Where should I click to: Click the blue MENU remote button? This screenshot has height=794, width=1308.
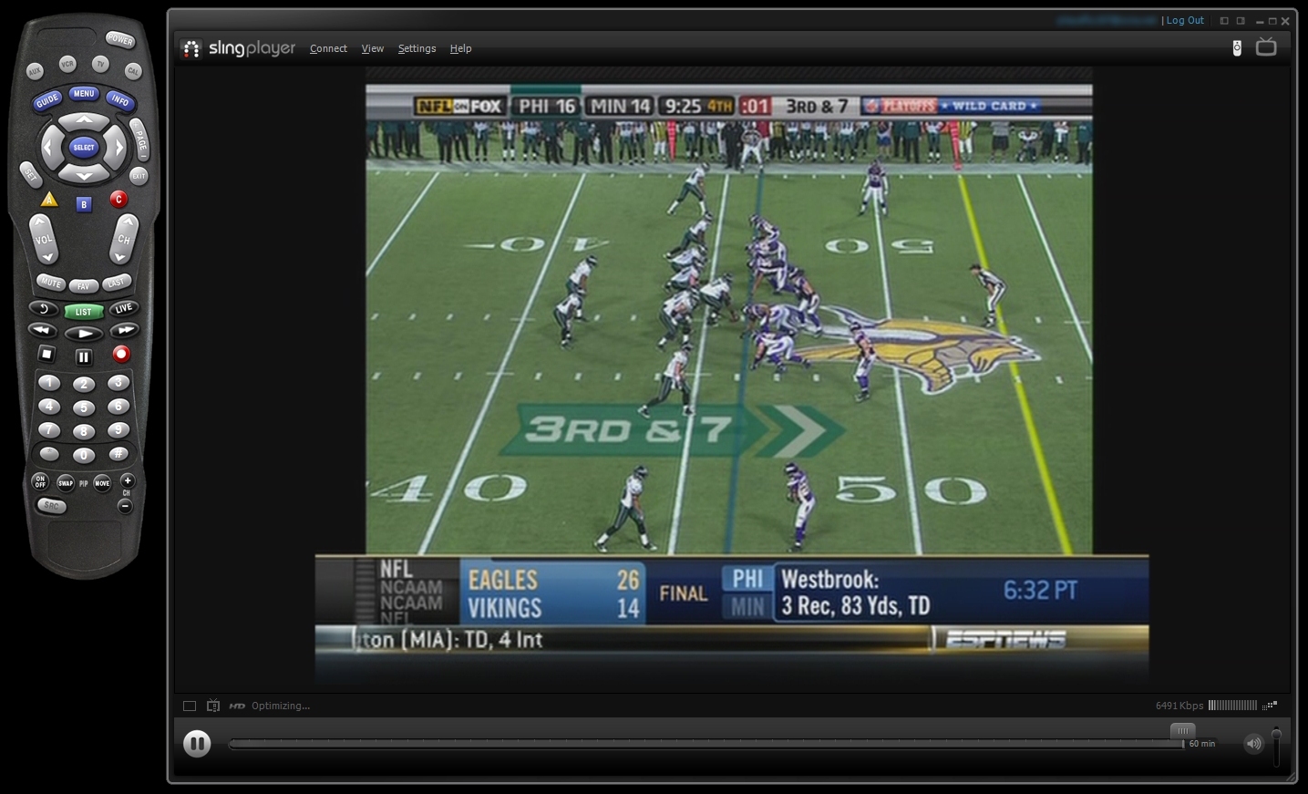[x=84, y=93]
